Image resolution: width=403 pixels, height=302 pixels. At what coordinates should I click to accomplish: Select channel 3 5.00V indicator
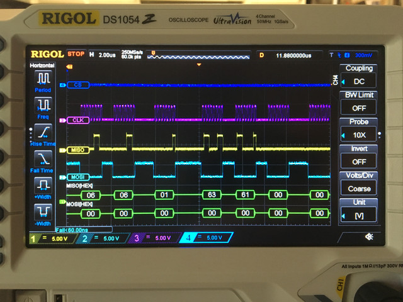coord(156,238)
